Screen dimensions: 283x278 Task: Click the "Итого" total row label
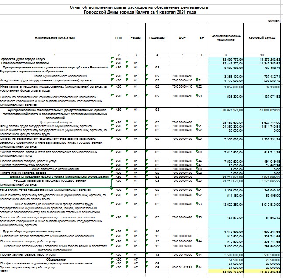pos(5,271)
